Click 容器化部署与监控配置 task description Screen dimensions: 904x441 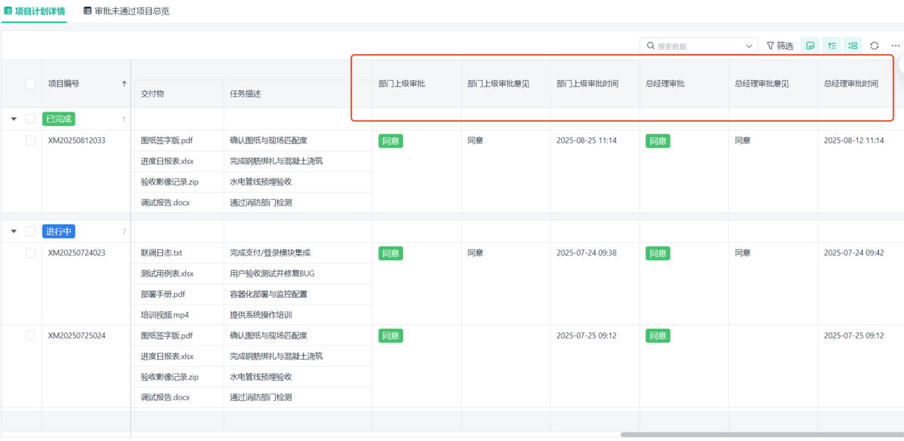pos(268,294)
